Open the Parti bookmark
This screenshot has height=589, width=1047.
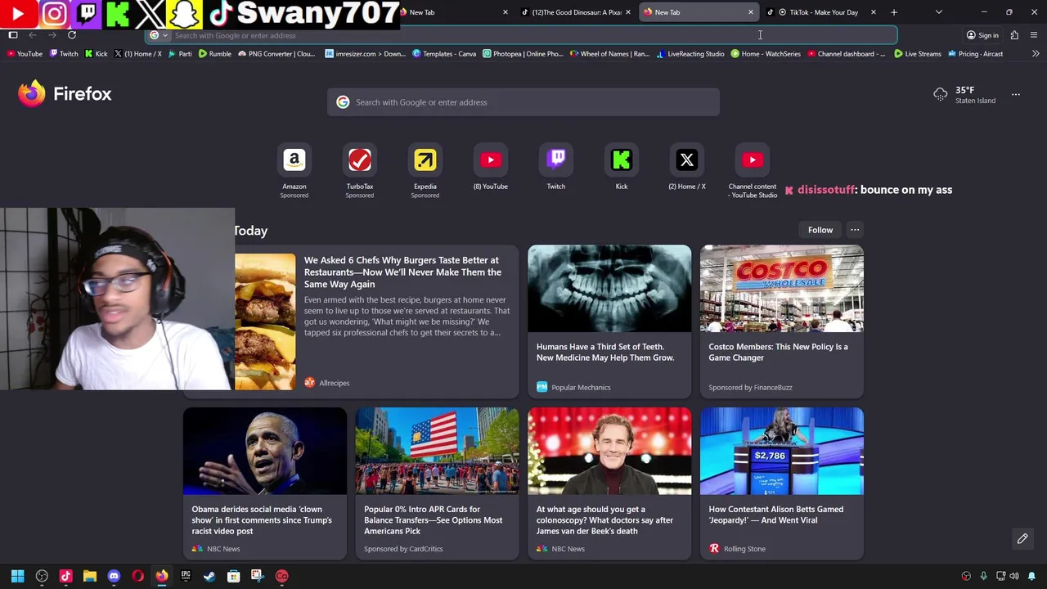tap(180, 54)
